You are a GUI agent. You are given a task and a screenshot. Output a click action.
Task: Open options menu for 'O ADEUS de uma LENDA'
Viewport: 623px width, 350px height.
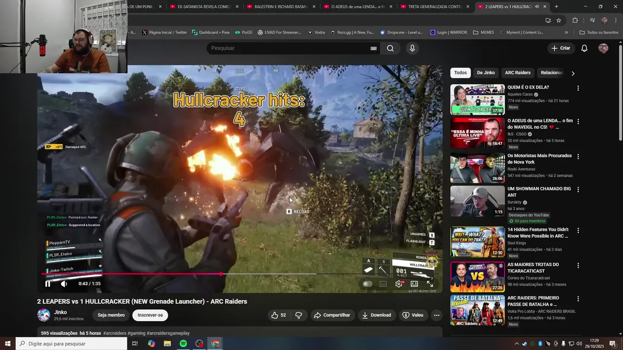tap(578, 122)
